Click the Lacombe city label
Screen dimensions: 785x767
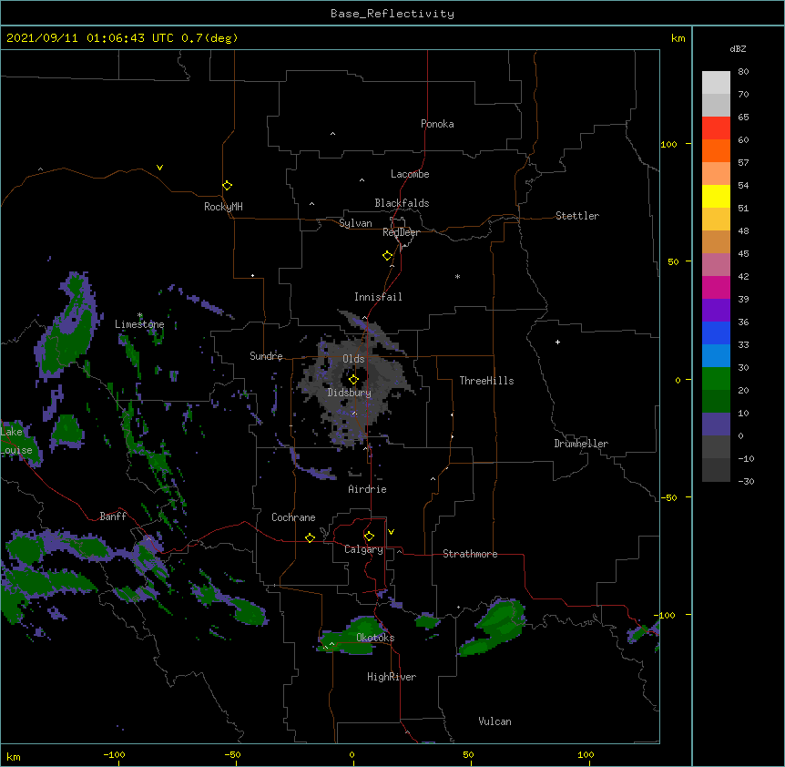(410, 174)
